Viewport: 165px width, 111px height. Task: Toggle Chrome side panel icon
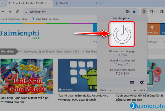(x=162, y=12)
